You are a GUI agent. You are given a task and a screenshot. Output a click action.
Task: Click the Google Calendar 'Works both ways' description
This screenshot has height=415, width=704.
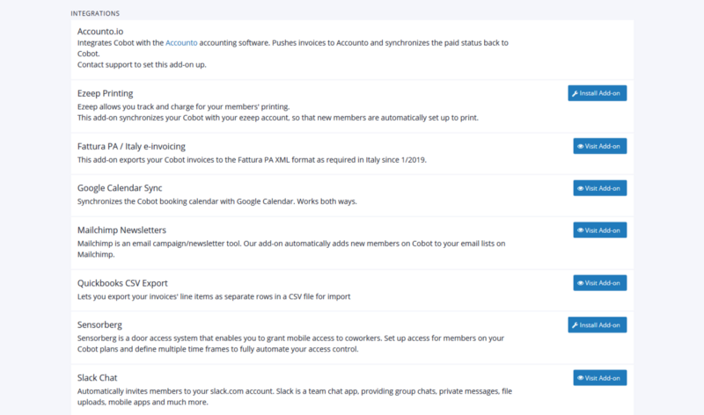[x=216, y=201]
